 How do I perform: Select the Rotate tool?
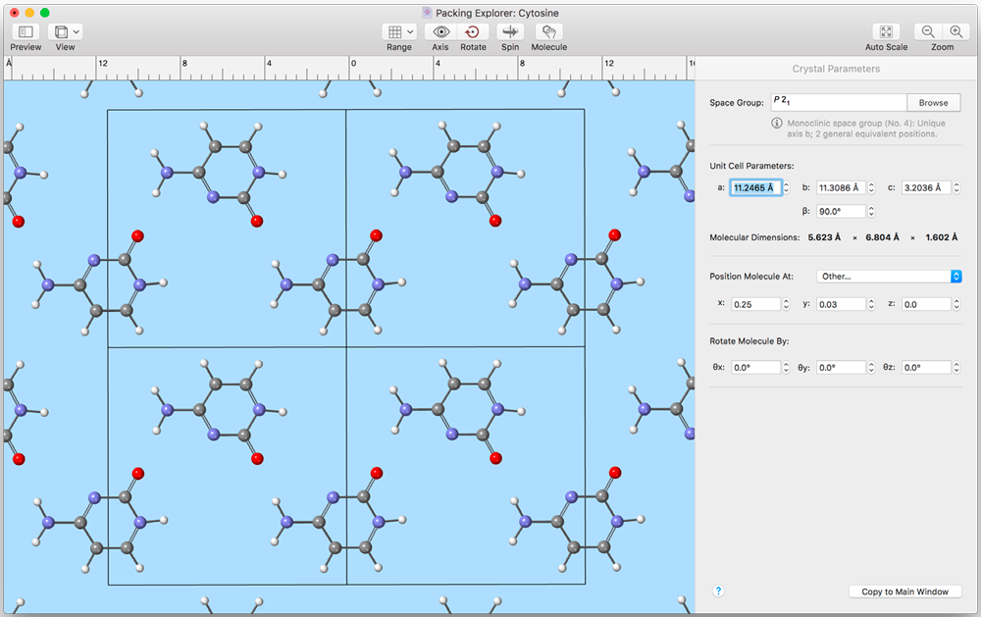[x=473, y=31]
